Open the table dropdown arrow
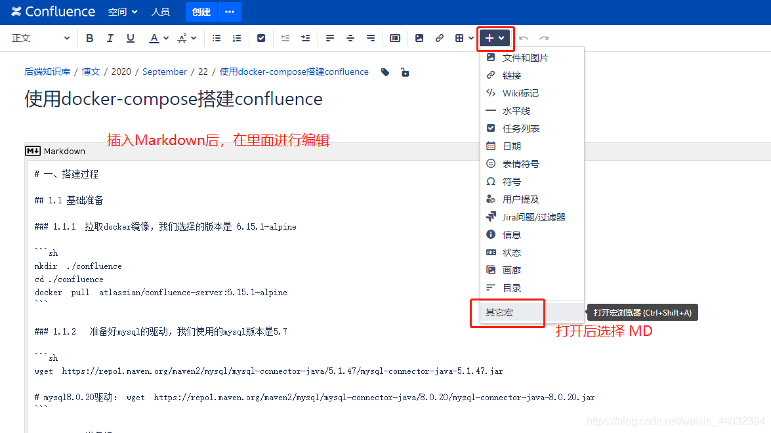Image resolution: width=771 pixels, height=433 pixels. coord(471,38)
